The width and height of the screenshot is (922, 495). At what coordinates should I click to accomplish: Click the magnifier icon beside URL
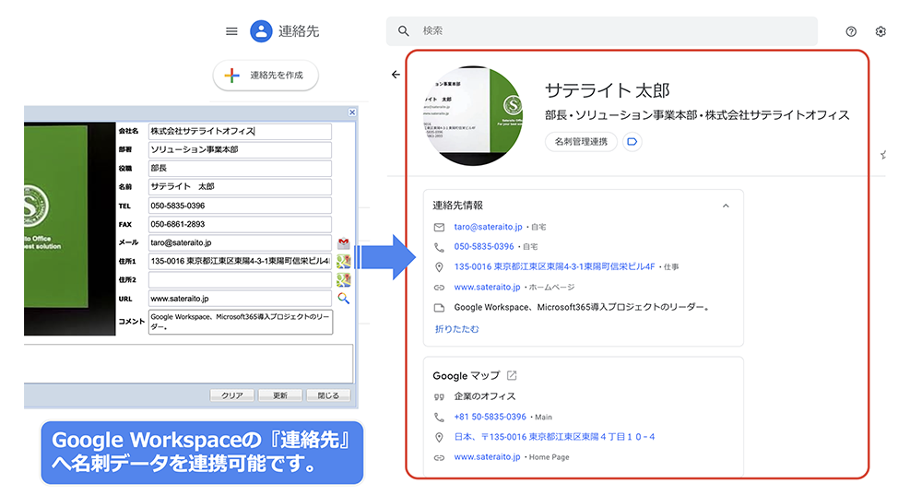click(343, 299)
